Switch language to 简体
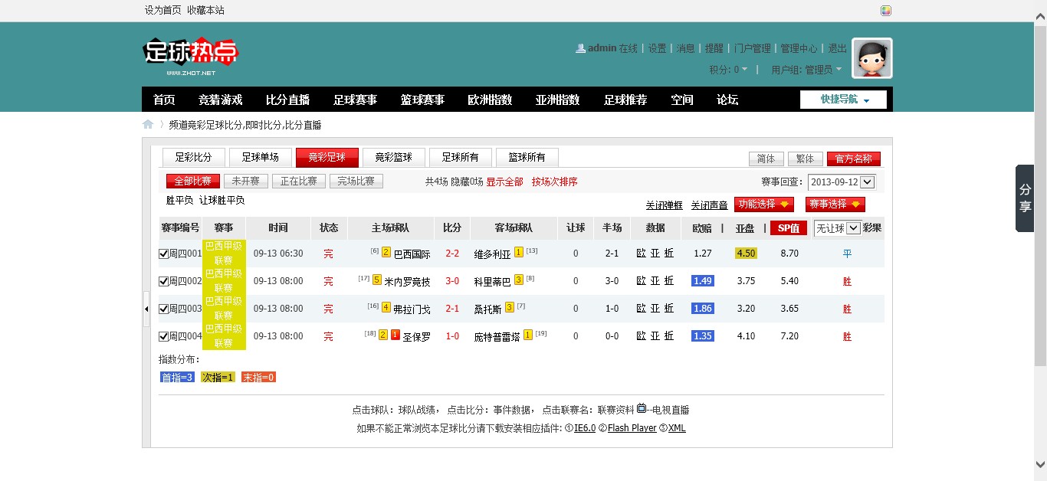The width and height of the screenshot is (1047, 481). click(x=766, y=159)
